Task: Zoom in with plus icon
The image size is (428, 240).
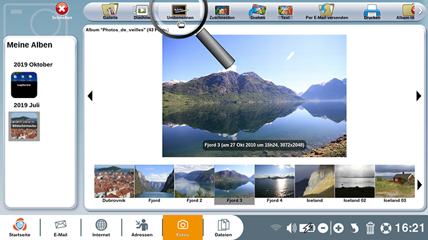Action: (x=338, y=228)
